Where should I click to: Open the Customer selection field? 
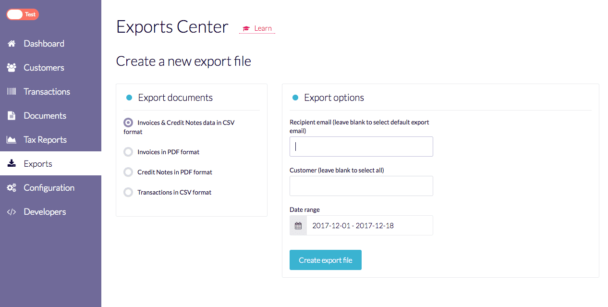click(x=361, y=186)
